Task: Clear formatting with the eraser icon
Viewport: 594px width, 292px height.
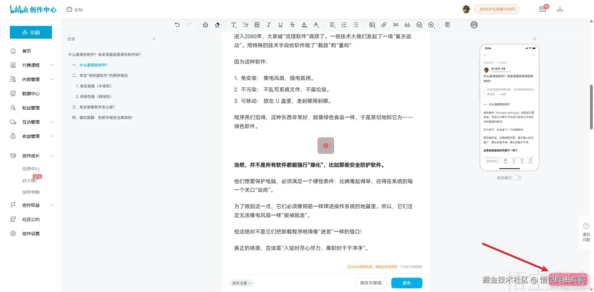Action: (x=217, y=25)
